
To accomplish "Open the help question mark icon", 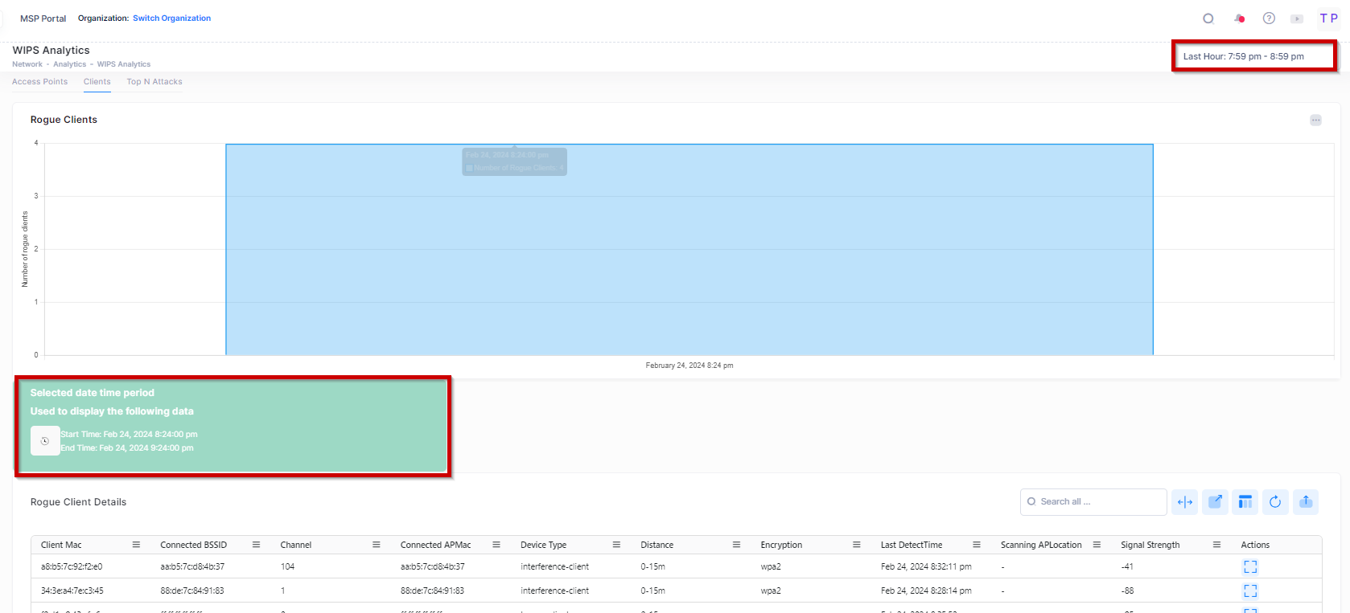I will point(1269,18).
